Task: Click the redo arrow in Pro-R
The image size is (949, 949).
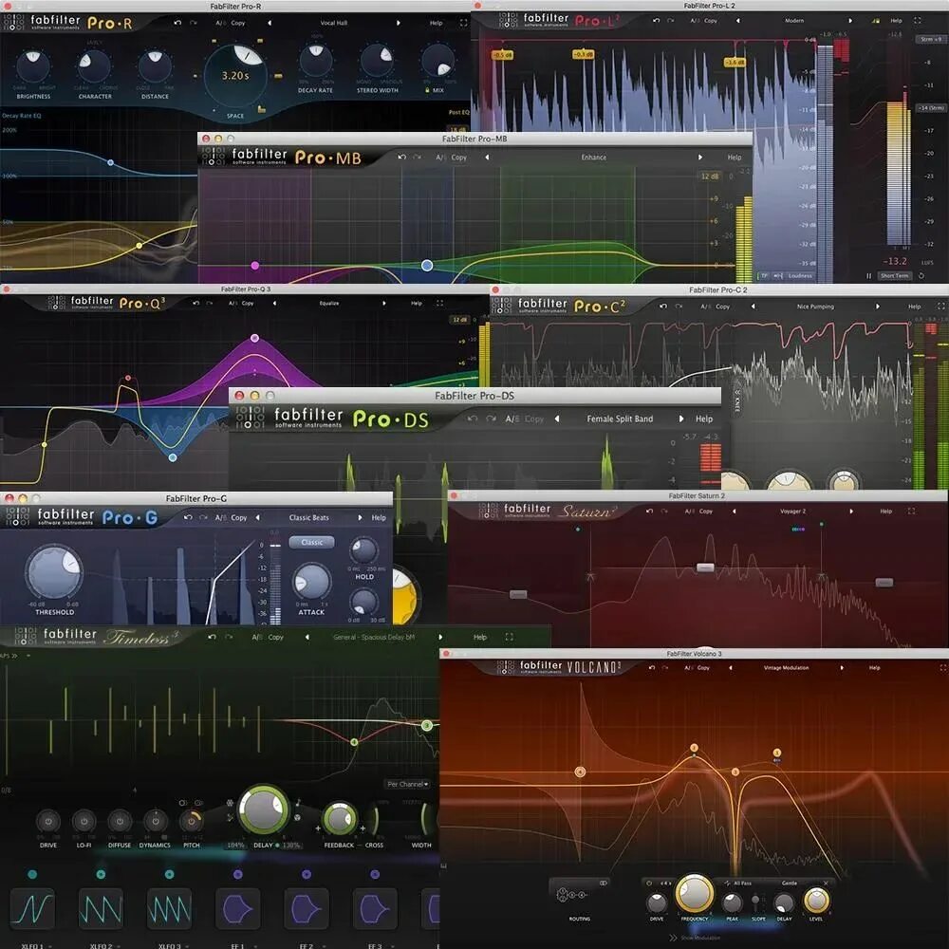Action: (194, 23)
